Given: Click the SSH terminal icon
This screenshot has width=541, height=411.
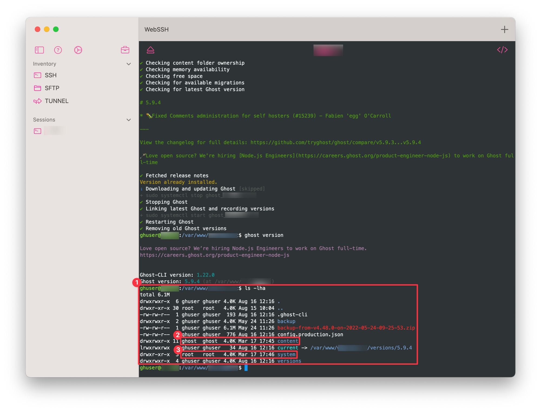Looking at the screenshot, I should tap(37, 75).
